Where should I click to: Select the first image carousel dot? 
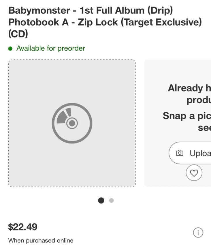(x=101, y=200)
